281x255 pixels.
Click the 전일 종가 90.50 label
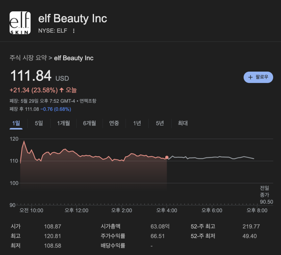[x=266, y=195]
